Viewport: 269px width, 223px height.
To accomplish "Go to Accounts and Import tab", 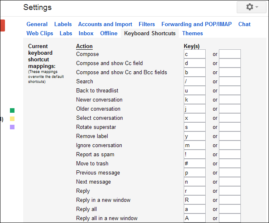I will click(105, 24).
